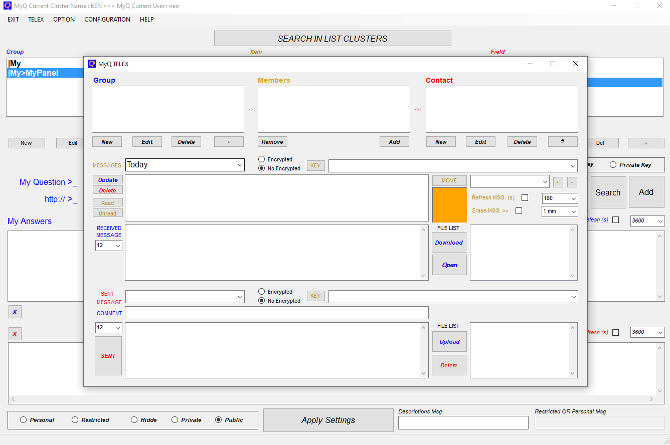Click the large Search button in main window

pos(608,192)
